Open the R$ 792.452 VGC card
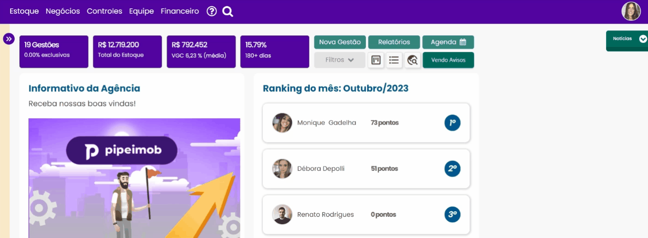This screenshot has height=238, width=648. point(201,51)
